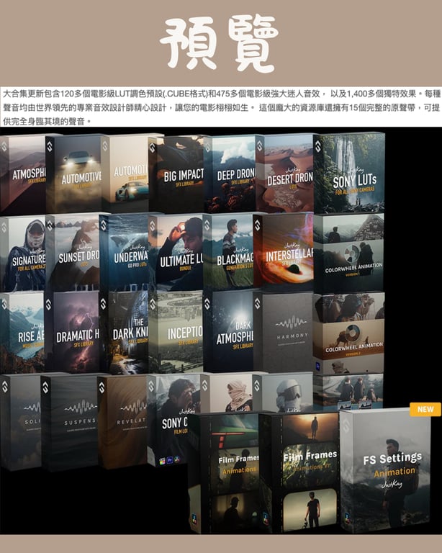Click the 預覽 heading title
Screen dimensions: 442x553
point(219,42)
